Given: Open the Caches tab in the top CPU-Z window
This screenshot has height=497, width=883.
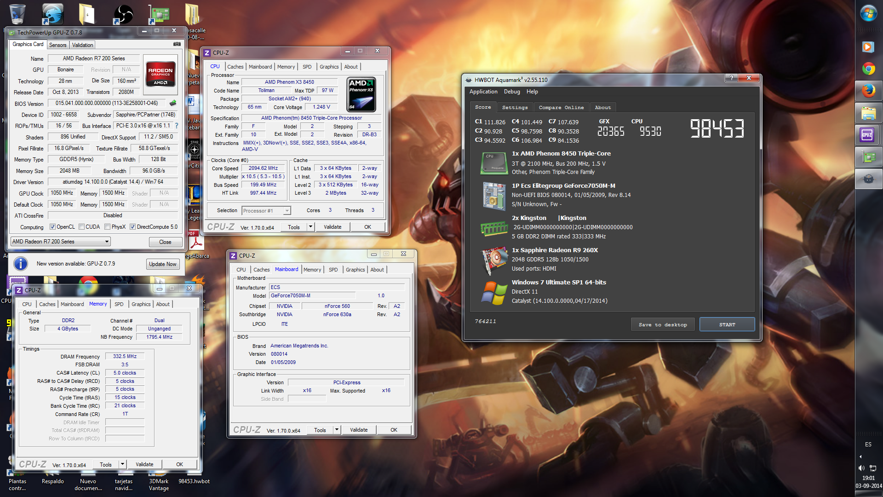Looking at the screenshot, I should point(235,67).
